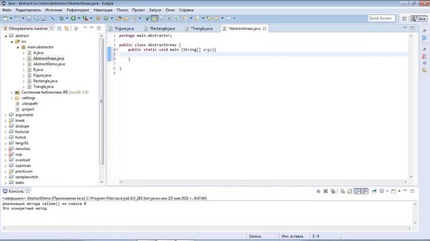The height and width of the screenshot is (241, 430).
Task: Select the Java perspective button
Action: pos(419,19)
